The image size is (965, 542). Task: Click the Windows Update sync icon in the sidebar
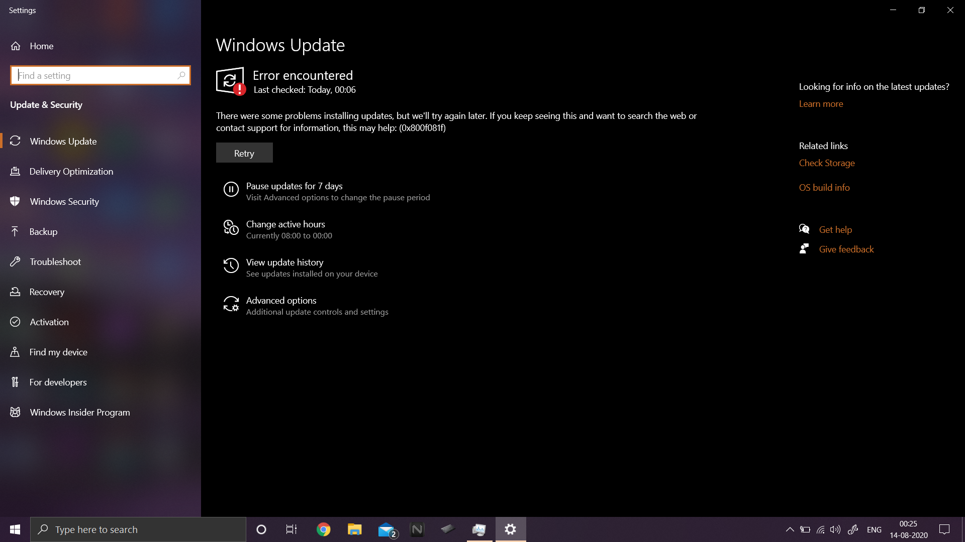click(15, 141)
